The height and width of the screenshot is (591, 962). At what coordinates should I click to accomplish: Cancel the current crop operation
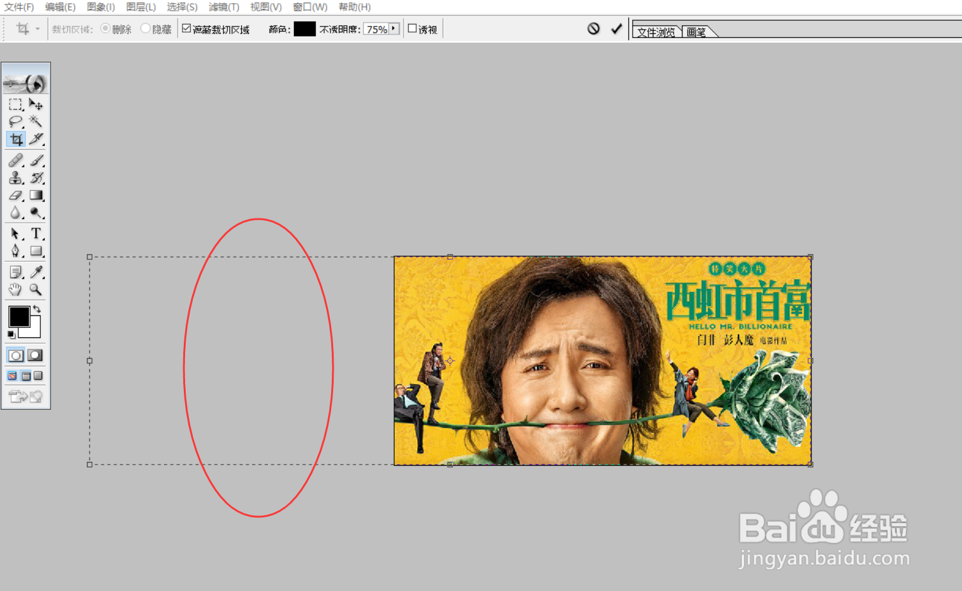[594, 28]
